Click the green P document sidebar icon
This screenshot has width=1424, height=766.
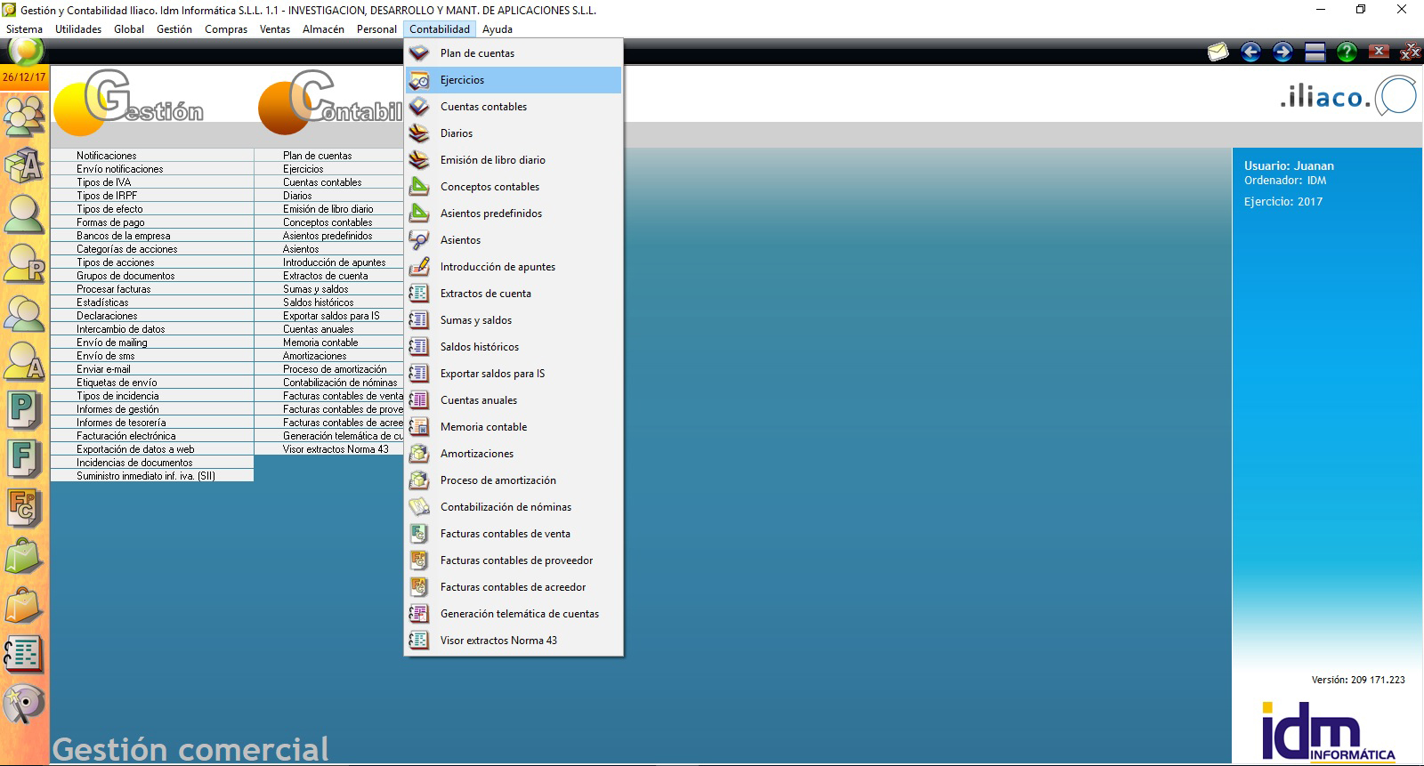24,410
